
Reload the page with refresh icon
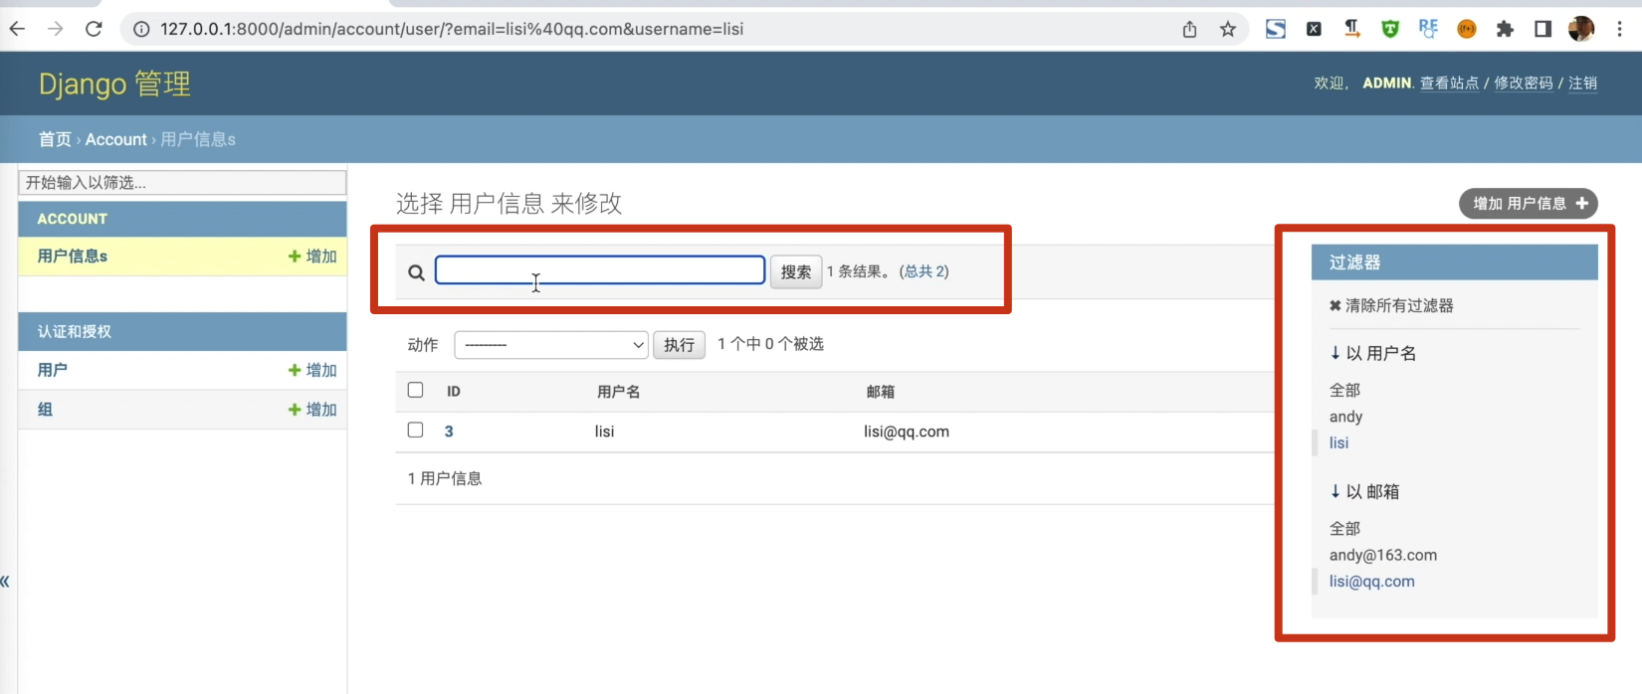94,29
